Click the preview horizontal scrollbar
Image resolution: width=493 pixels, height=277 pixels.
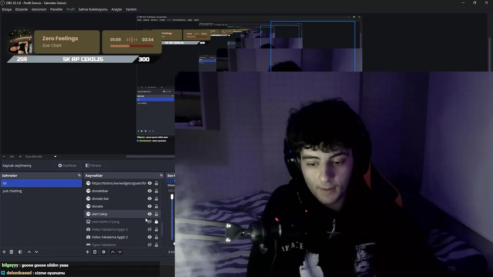[150, 157]
